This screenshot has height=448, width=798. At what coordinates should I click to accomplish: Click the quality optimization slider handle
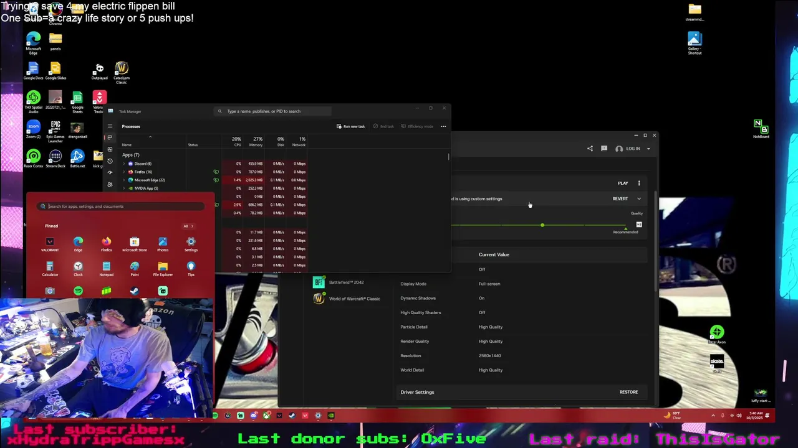(542, 225)
